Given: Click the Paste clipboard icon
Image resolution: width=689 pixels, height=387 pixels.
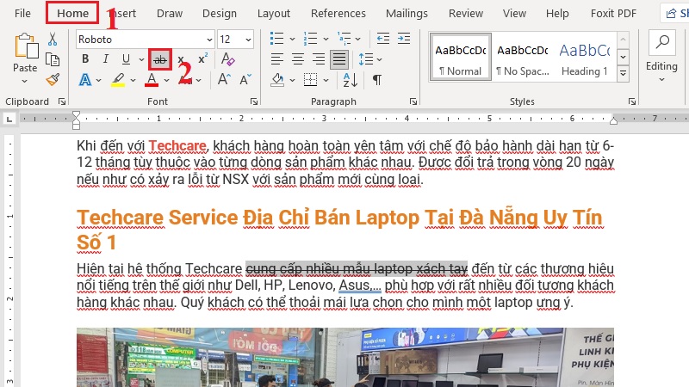Looking at the screenshot, I should coord(25,46).
